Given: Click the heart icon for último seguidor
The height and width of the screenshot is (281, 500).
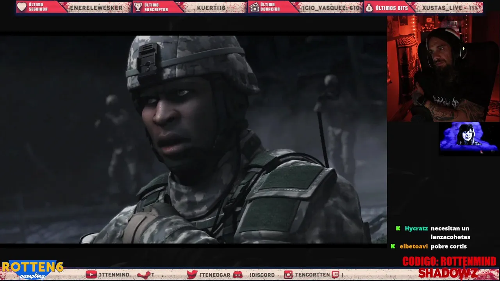Looking at the screenshot, I should [x=22, y=7].
